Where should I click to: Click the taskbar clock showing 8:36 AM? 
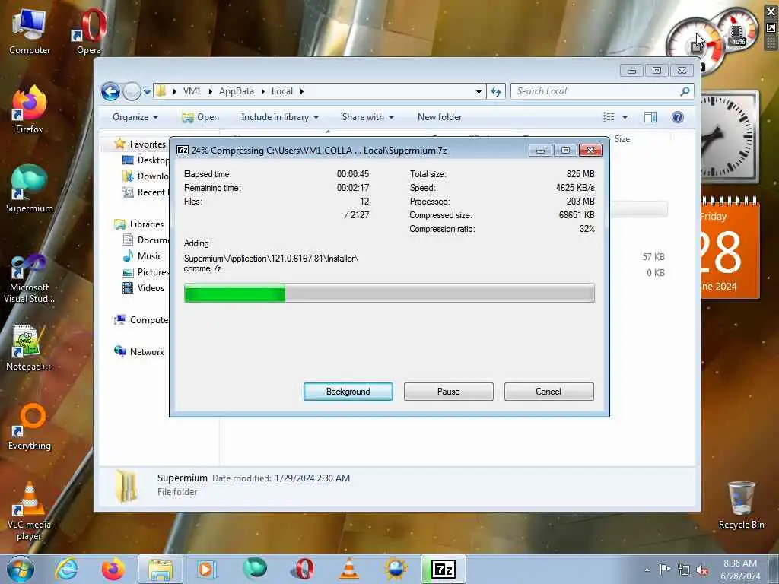point(740,570)
